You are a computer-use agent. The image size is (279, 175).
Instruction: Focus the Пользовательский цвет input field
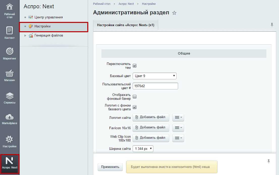[155, 86]
